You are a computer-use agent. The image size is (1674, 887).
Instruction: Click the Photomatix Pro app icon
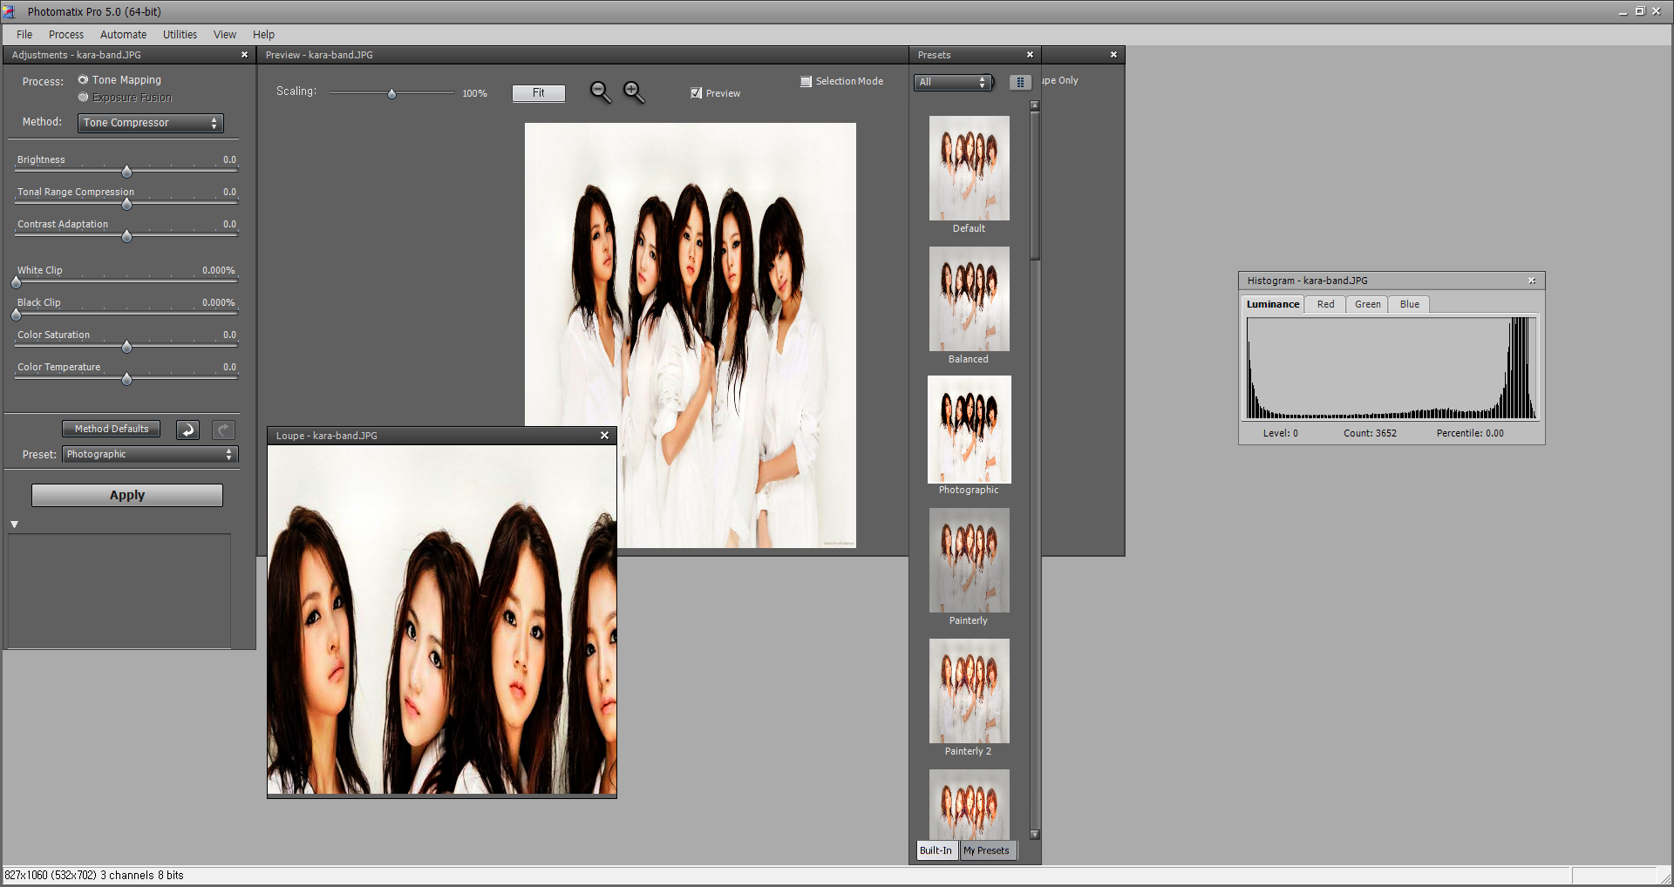point(10,11)
